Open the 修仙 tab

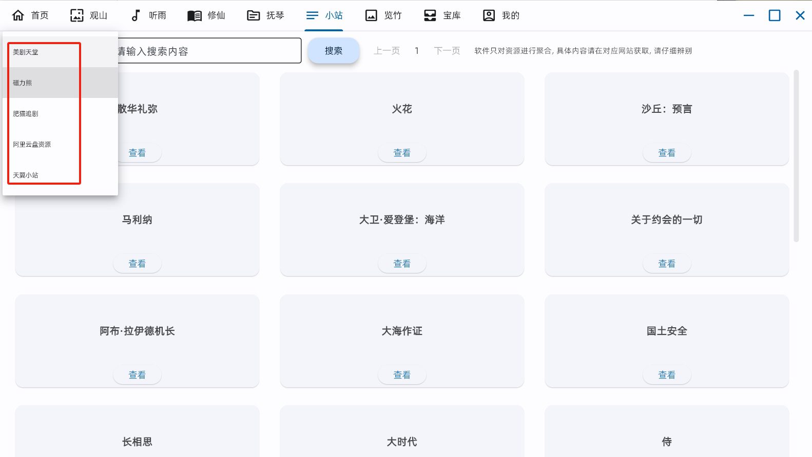[206, 15]
